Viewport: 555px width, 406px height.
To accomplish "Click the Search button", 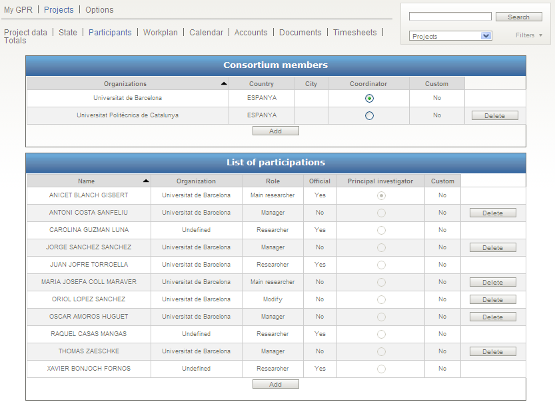I will coord(518,17).
